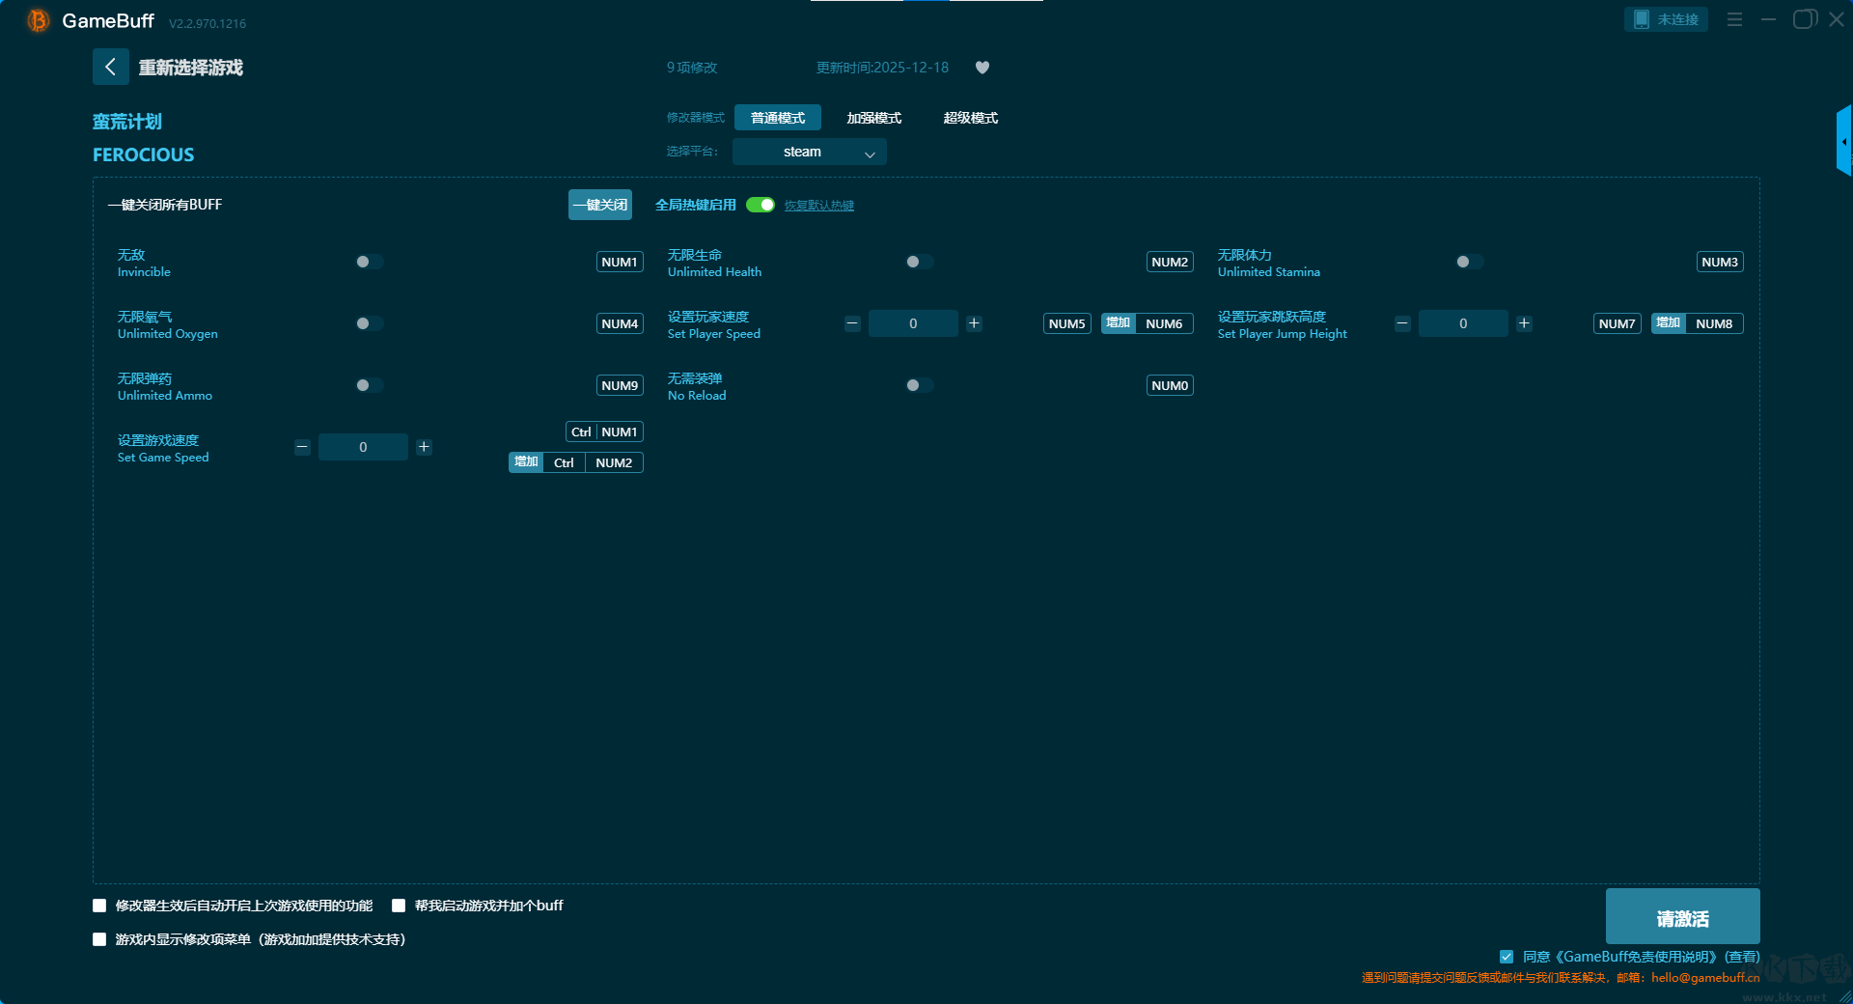Click the back arrow to reselect game
The height and width of the screenshot is (1004, 1853).
click(x=110, y=67)
